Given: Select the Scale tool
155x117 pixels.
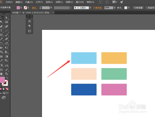Looking at the screenshot, I should click(7, 43).
